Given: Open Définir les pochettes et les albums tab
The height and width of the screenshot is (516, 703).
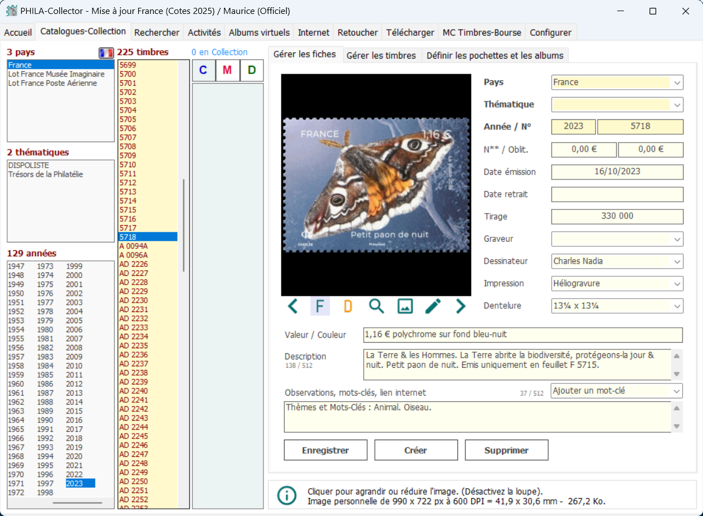Looking at the screenshot, I should pos(495,55).
